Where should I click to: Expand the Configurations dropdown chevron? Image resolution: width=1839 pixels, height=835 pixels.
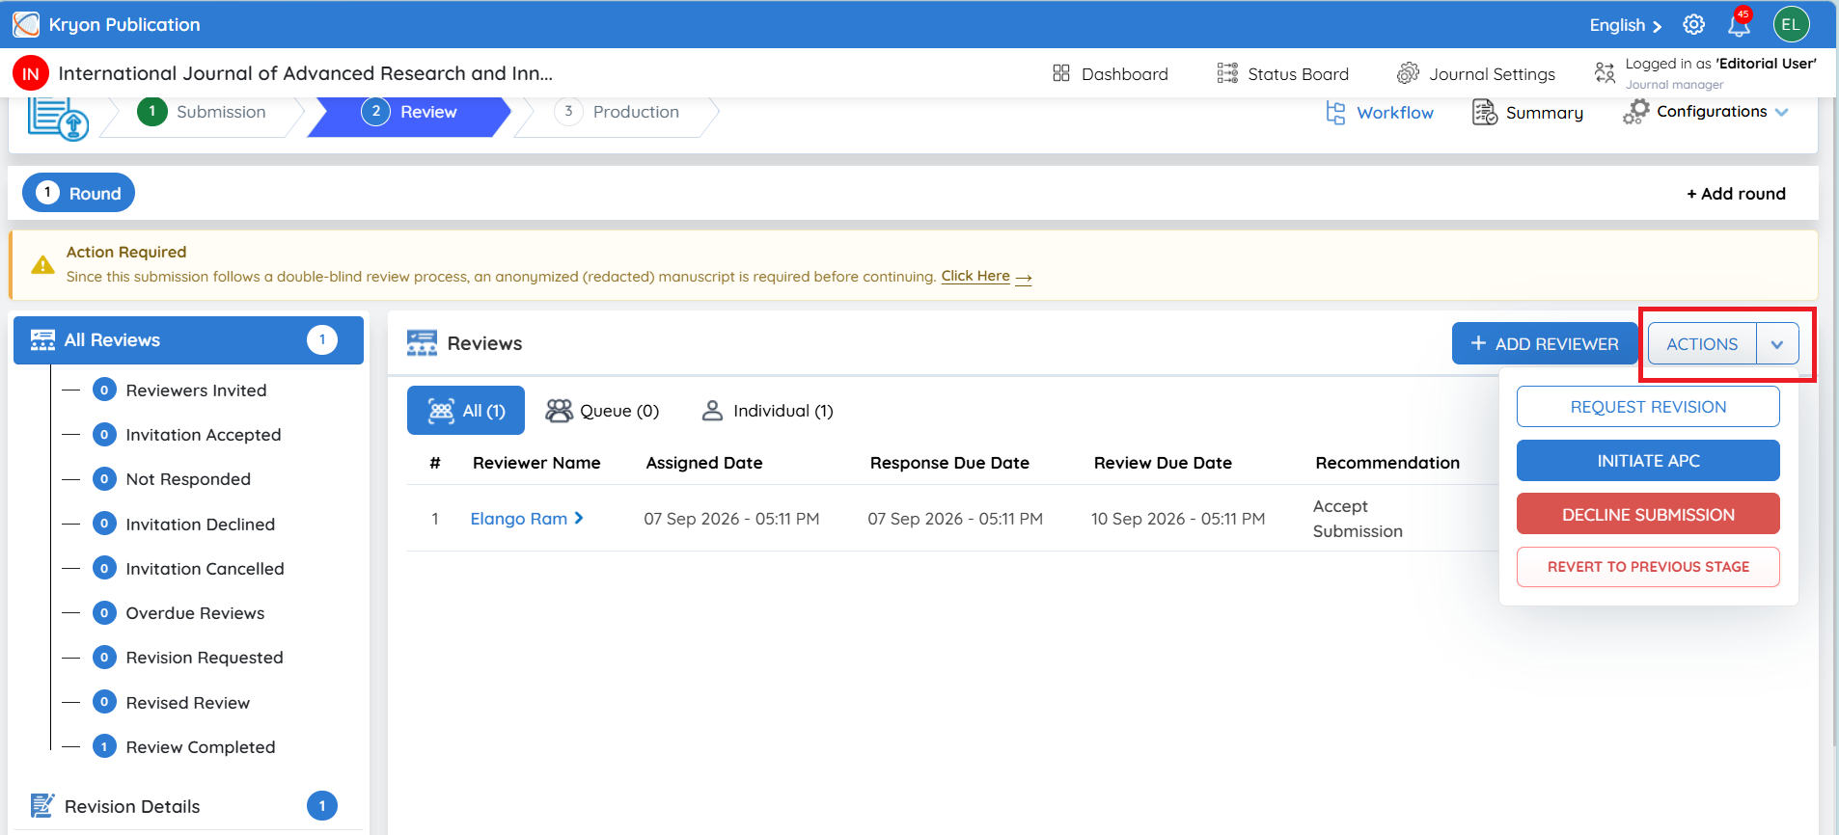1781,112
